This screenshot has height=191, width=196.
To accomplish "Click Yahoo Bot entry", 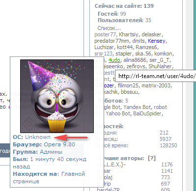I will [x=118, y=113].
